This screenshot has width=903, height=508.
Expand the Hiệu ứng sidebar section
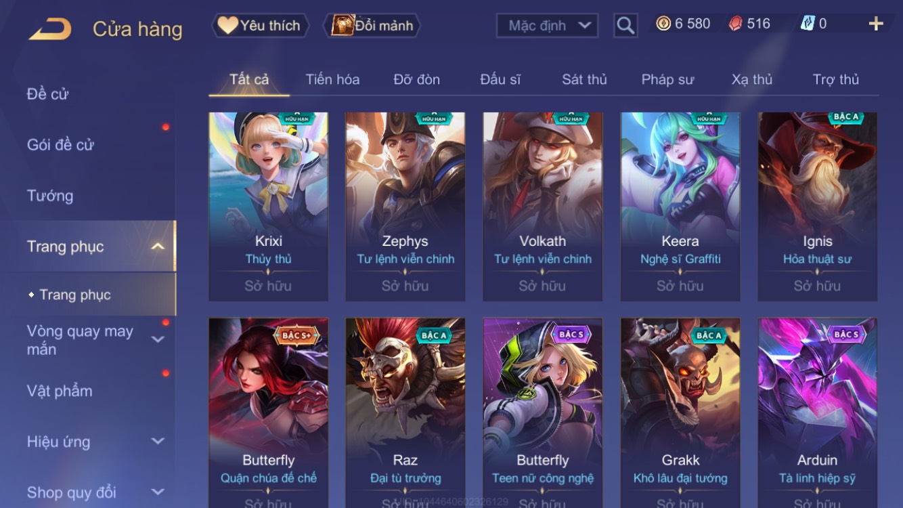(x=158, y=441)
